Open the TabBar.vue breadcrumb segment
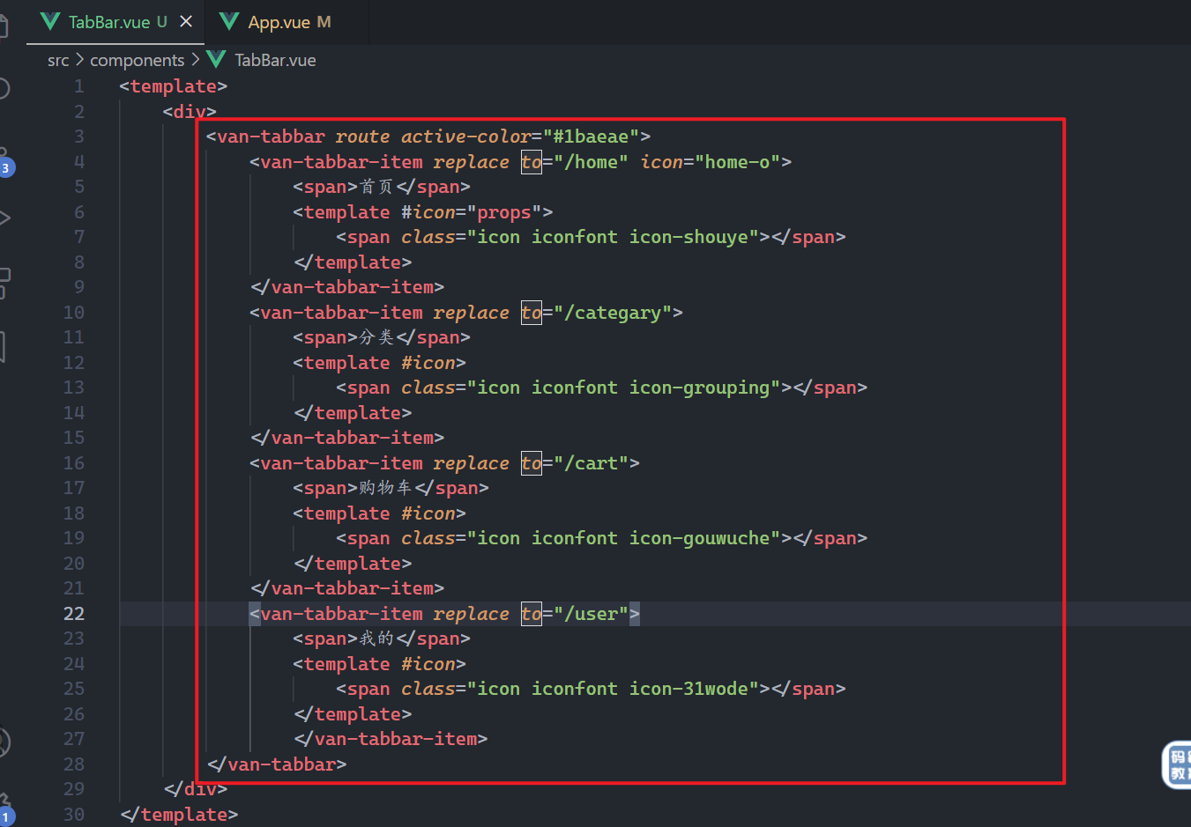 (x=275, y=60)
